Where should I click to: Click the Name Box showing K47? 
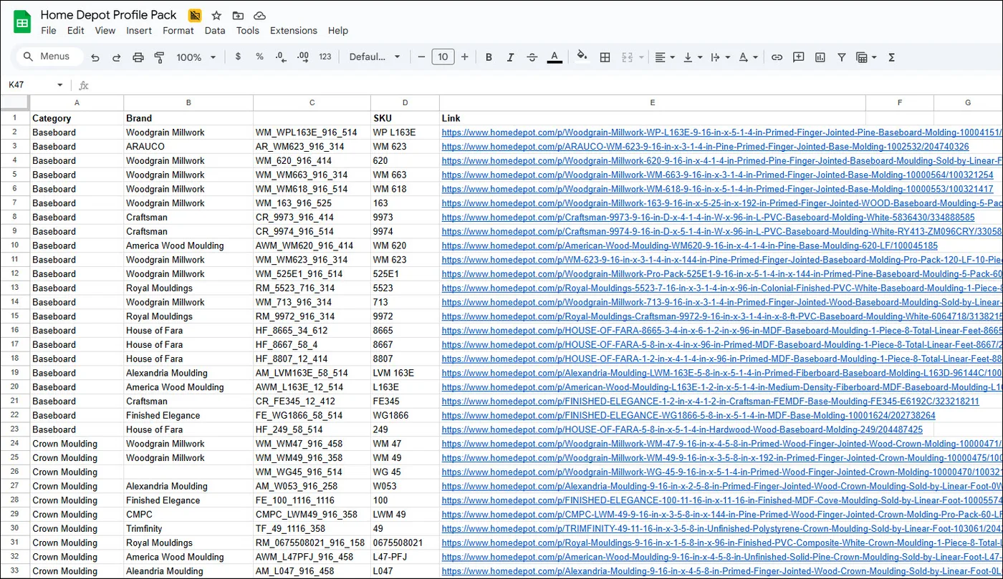pyautogui.click(x=29, y=84)
